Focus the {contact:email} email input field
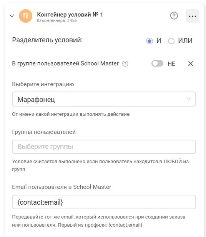 [x=104, y=202]
